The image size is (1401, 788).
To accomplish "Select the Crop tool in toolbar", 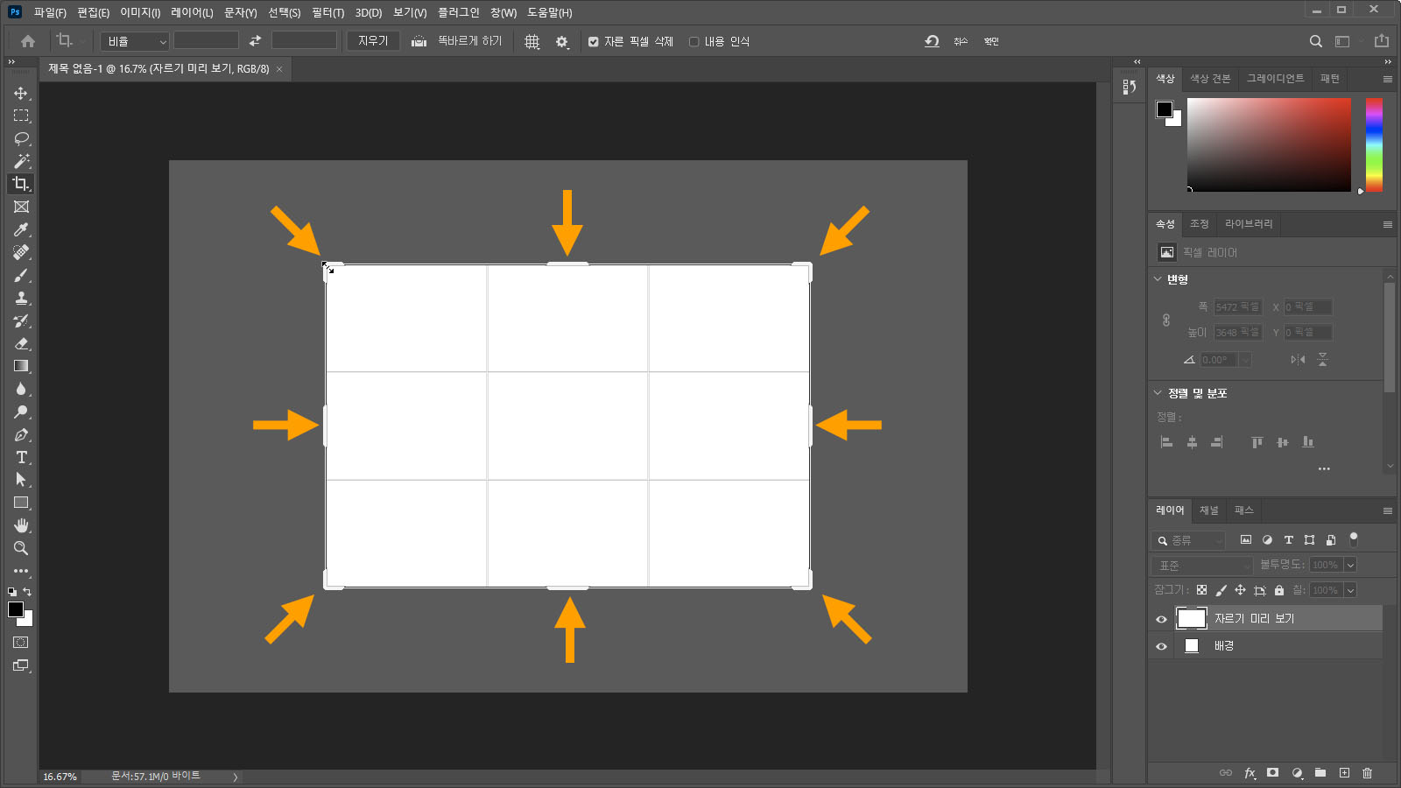I will point(21,184).
